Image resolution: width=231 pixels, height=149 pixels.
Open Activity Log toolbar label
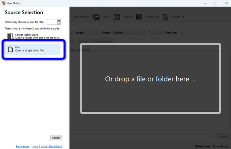[x=152, y=17]
